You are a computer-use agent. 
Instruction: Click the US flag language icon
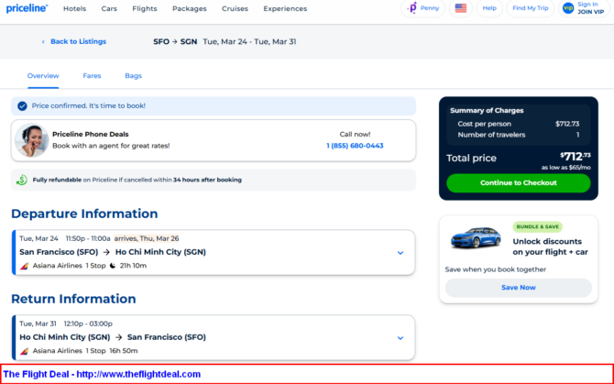[x=460, y=8]
